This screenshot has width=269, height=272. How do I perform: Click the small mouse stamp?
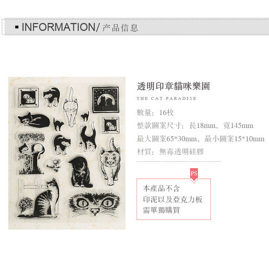click(54, 165)
